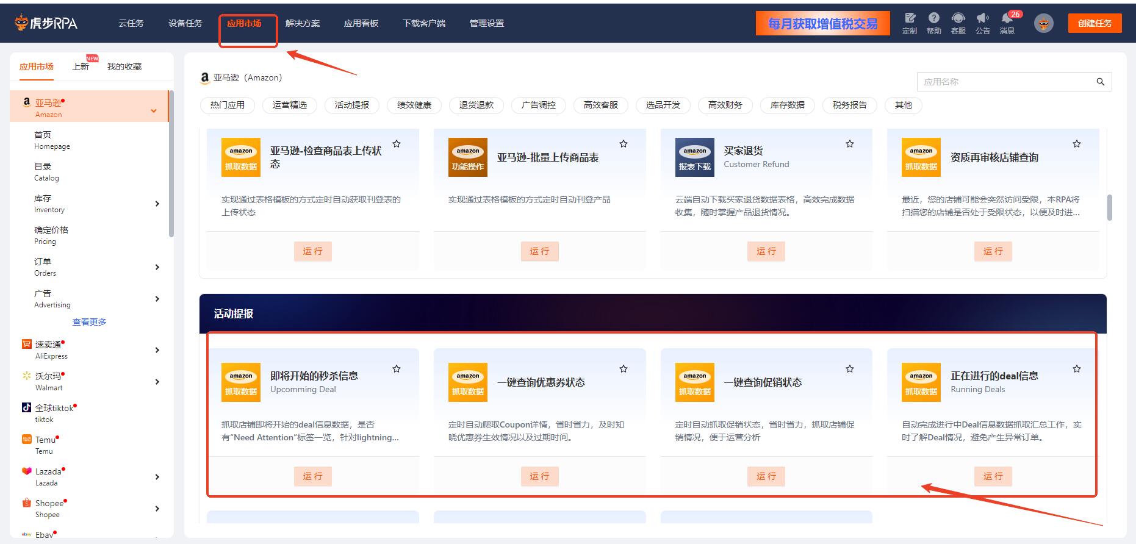Open the 设备任务 top menu

pos(185,23)
